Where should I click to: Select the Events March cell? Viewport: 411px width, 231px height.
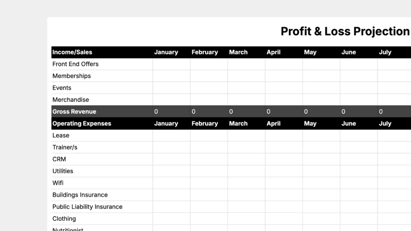(x=246, y=88)
